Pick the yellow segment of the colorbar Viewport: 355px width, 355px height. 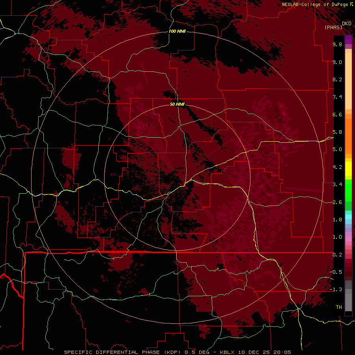348,169
